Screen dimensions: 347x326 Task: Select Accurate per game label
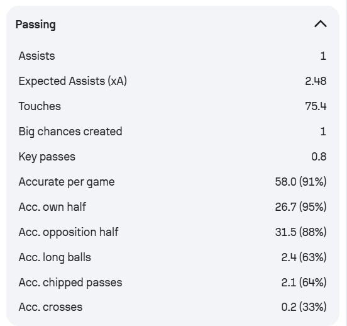click(x=67, y=182)
